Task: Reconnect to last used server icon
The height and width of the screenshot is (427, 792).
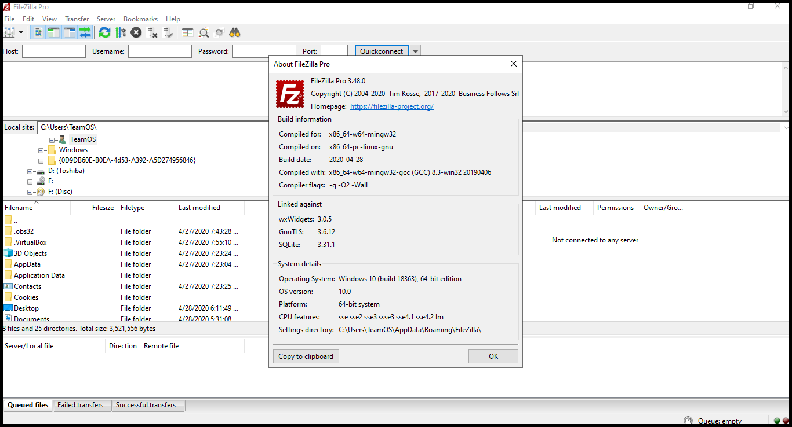Action: click(x=168, y=32)
